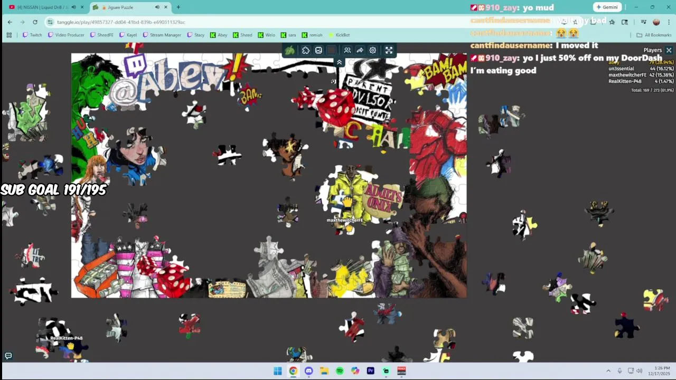
Task: Open the Sheed Kick bookmark
Action: click(x=242, y=35)
